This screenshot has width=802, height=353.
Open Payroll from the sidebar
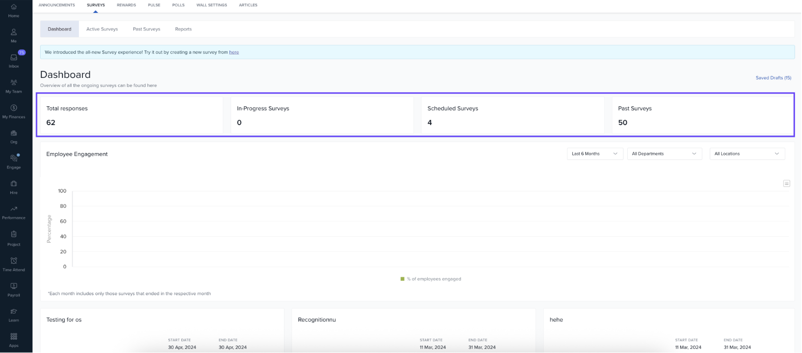(14, 289)
